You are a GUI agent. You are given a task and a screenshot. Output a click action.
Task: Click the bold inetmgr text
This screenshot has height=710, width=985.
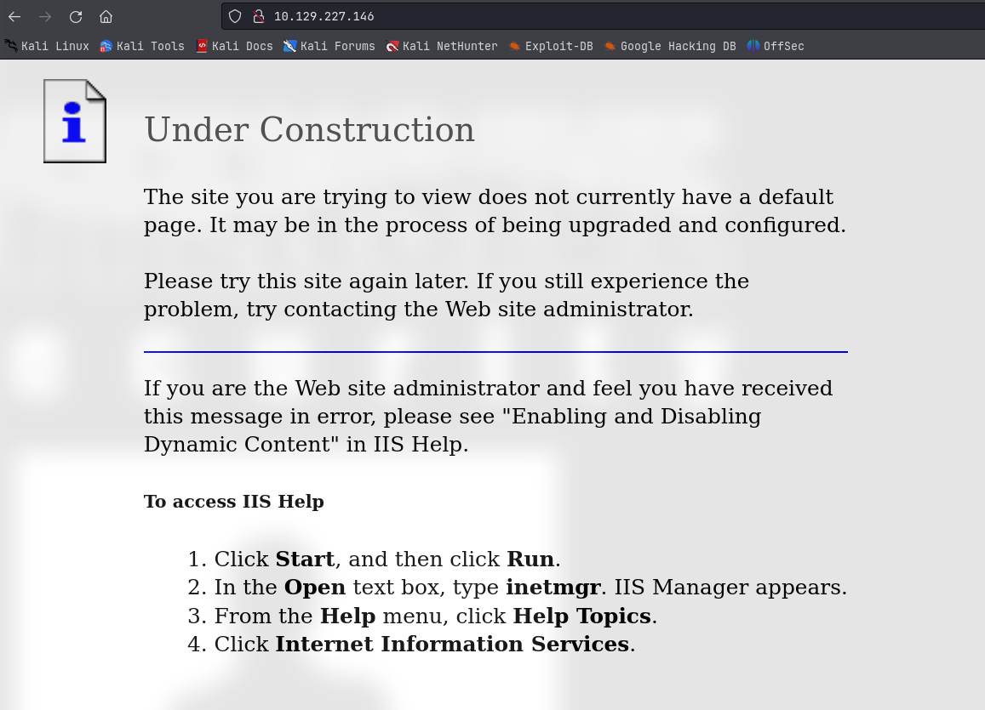tap(553, 588)
